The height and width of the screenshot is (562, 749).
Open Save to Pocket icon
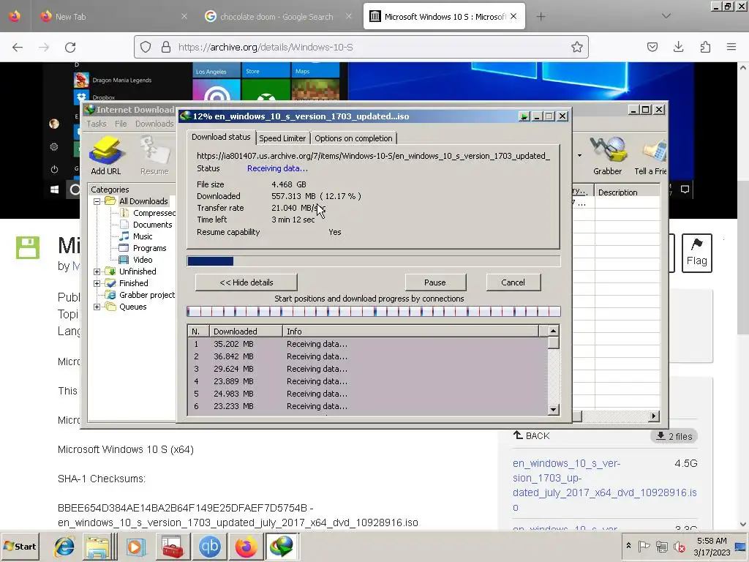click(652, 47)
